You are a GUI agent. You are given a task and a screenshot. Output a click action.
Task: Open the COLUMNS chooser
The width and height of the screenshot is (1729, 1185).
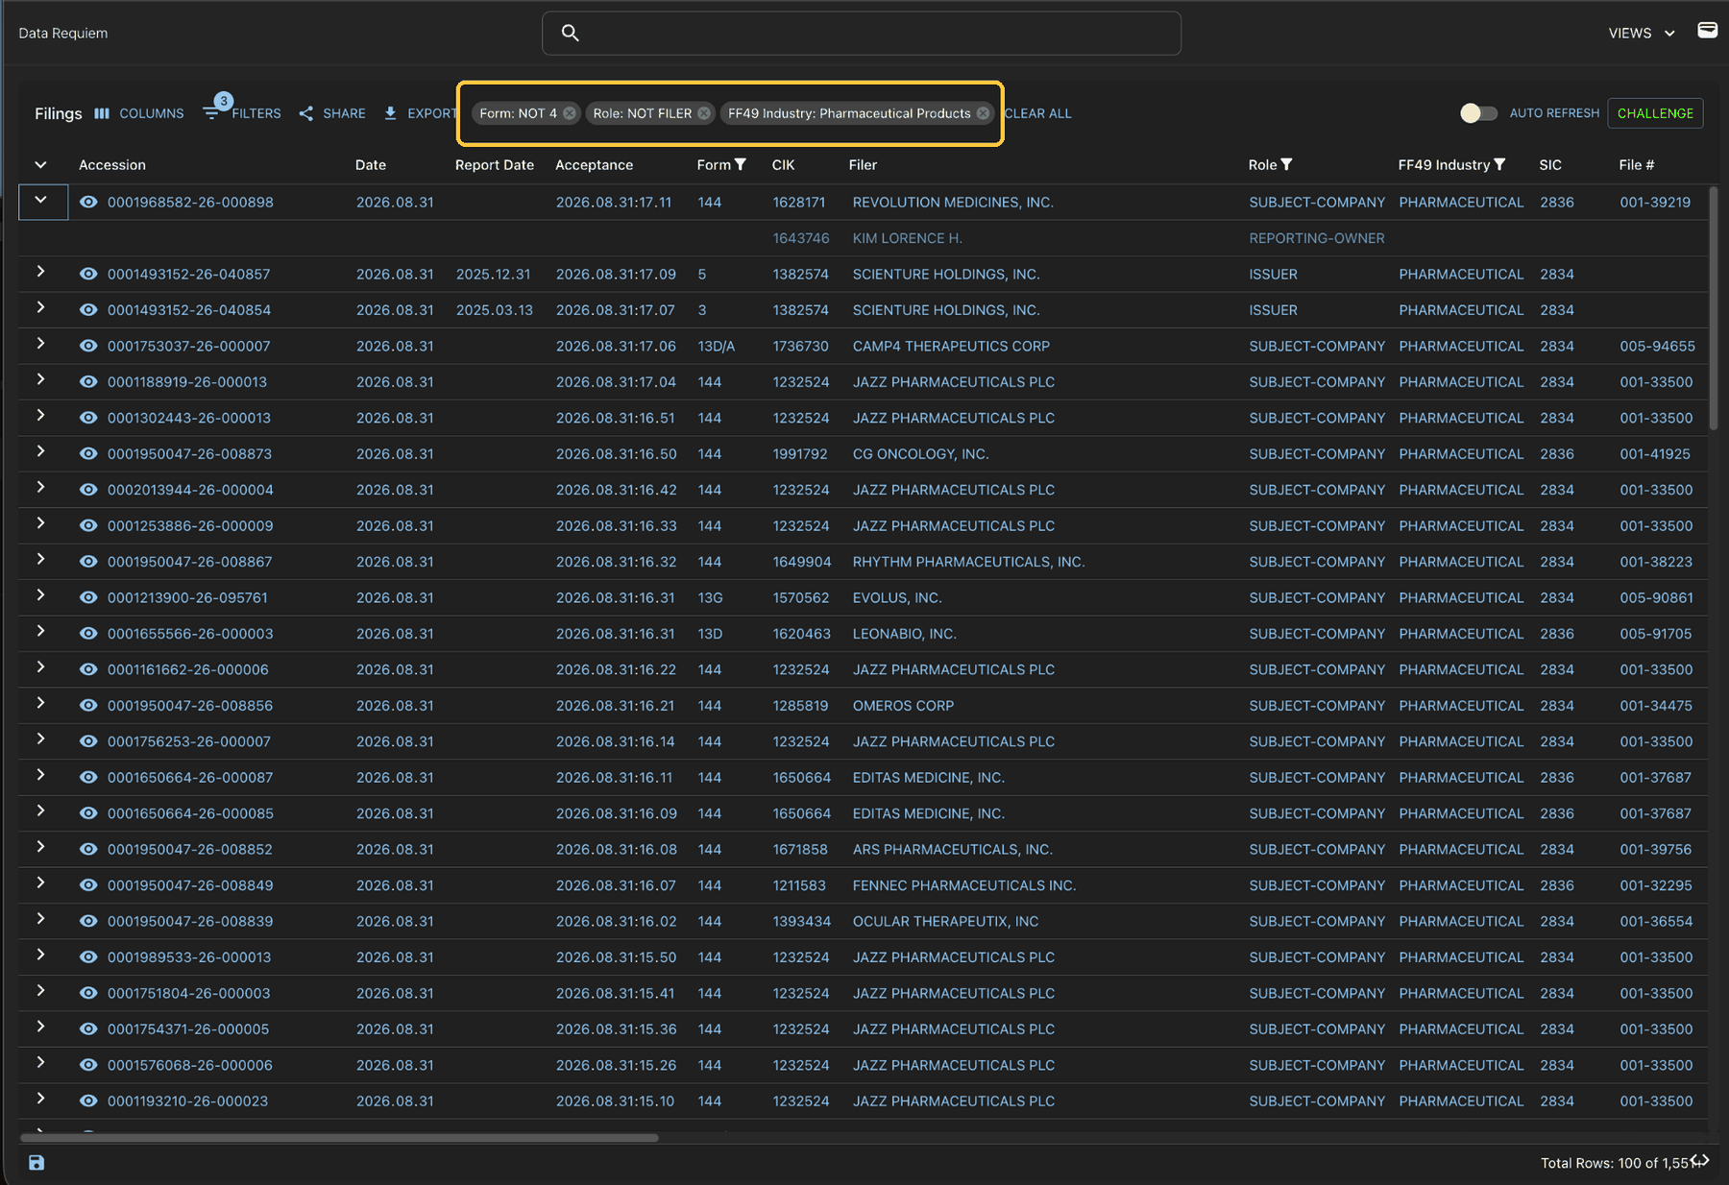pyautogui.click(x=139, y=113)
